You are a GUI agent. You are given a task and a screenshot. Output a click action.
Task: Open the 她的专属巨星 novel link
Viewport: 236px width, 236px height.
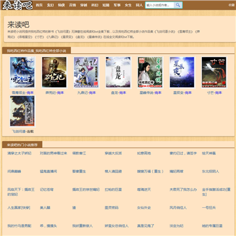coord(212,226)
